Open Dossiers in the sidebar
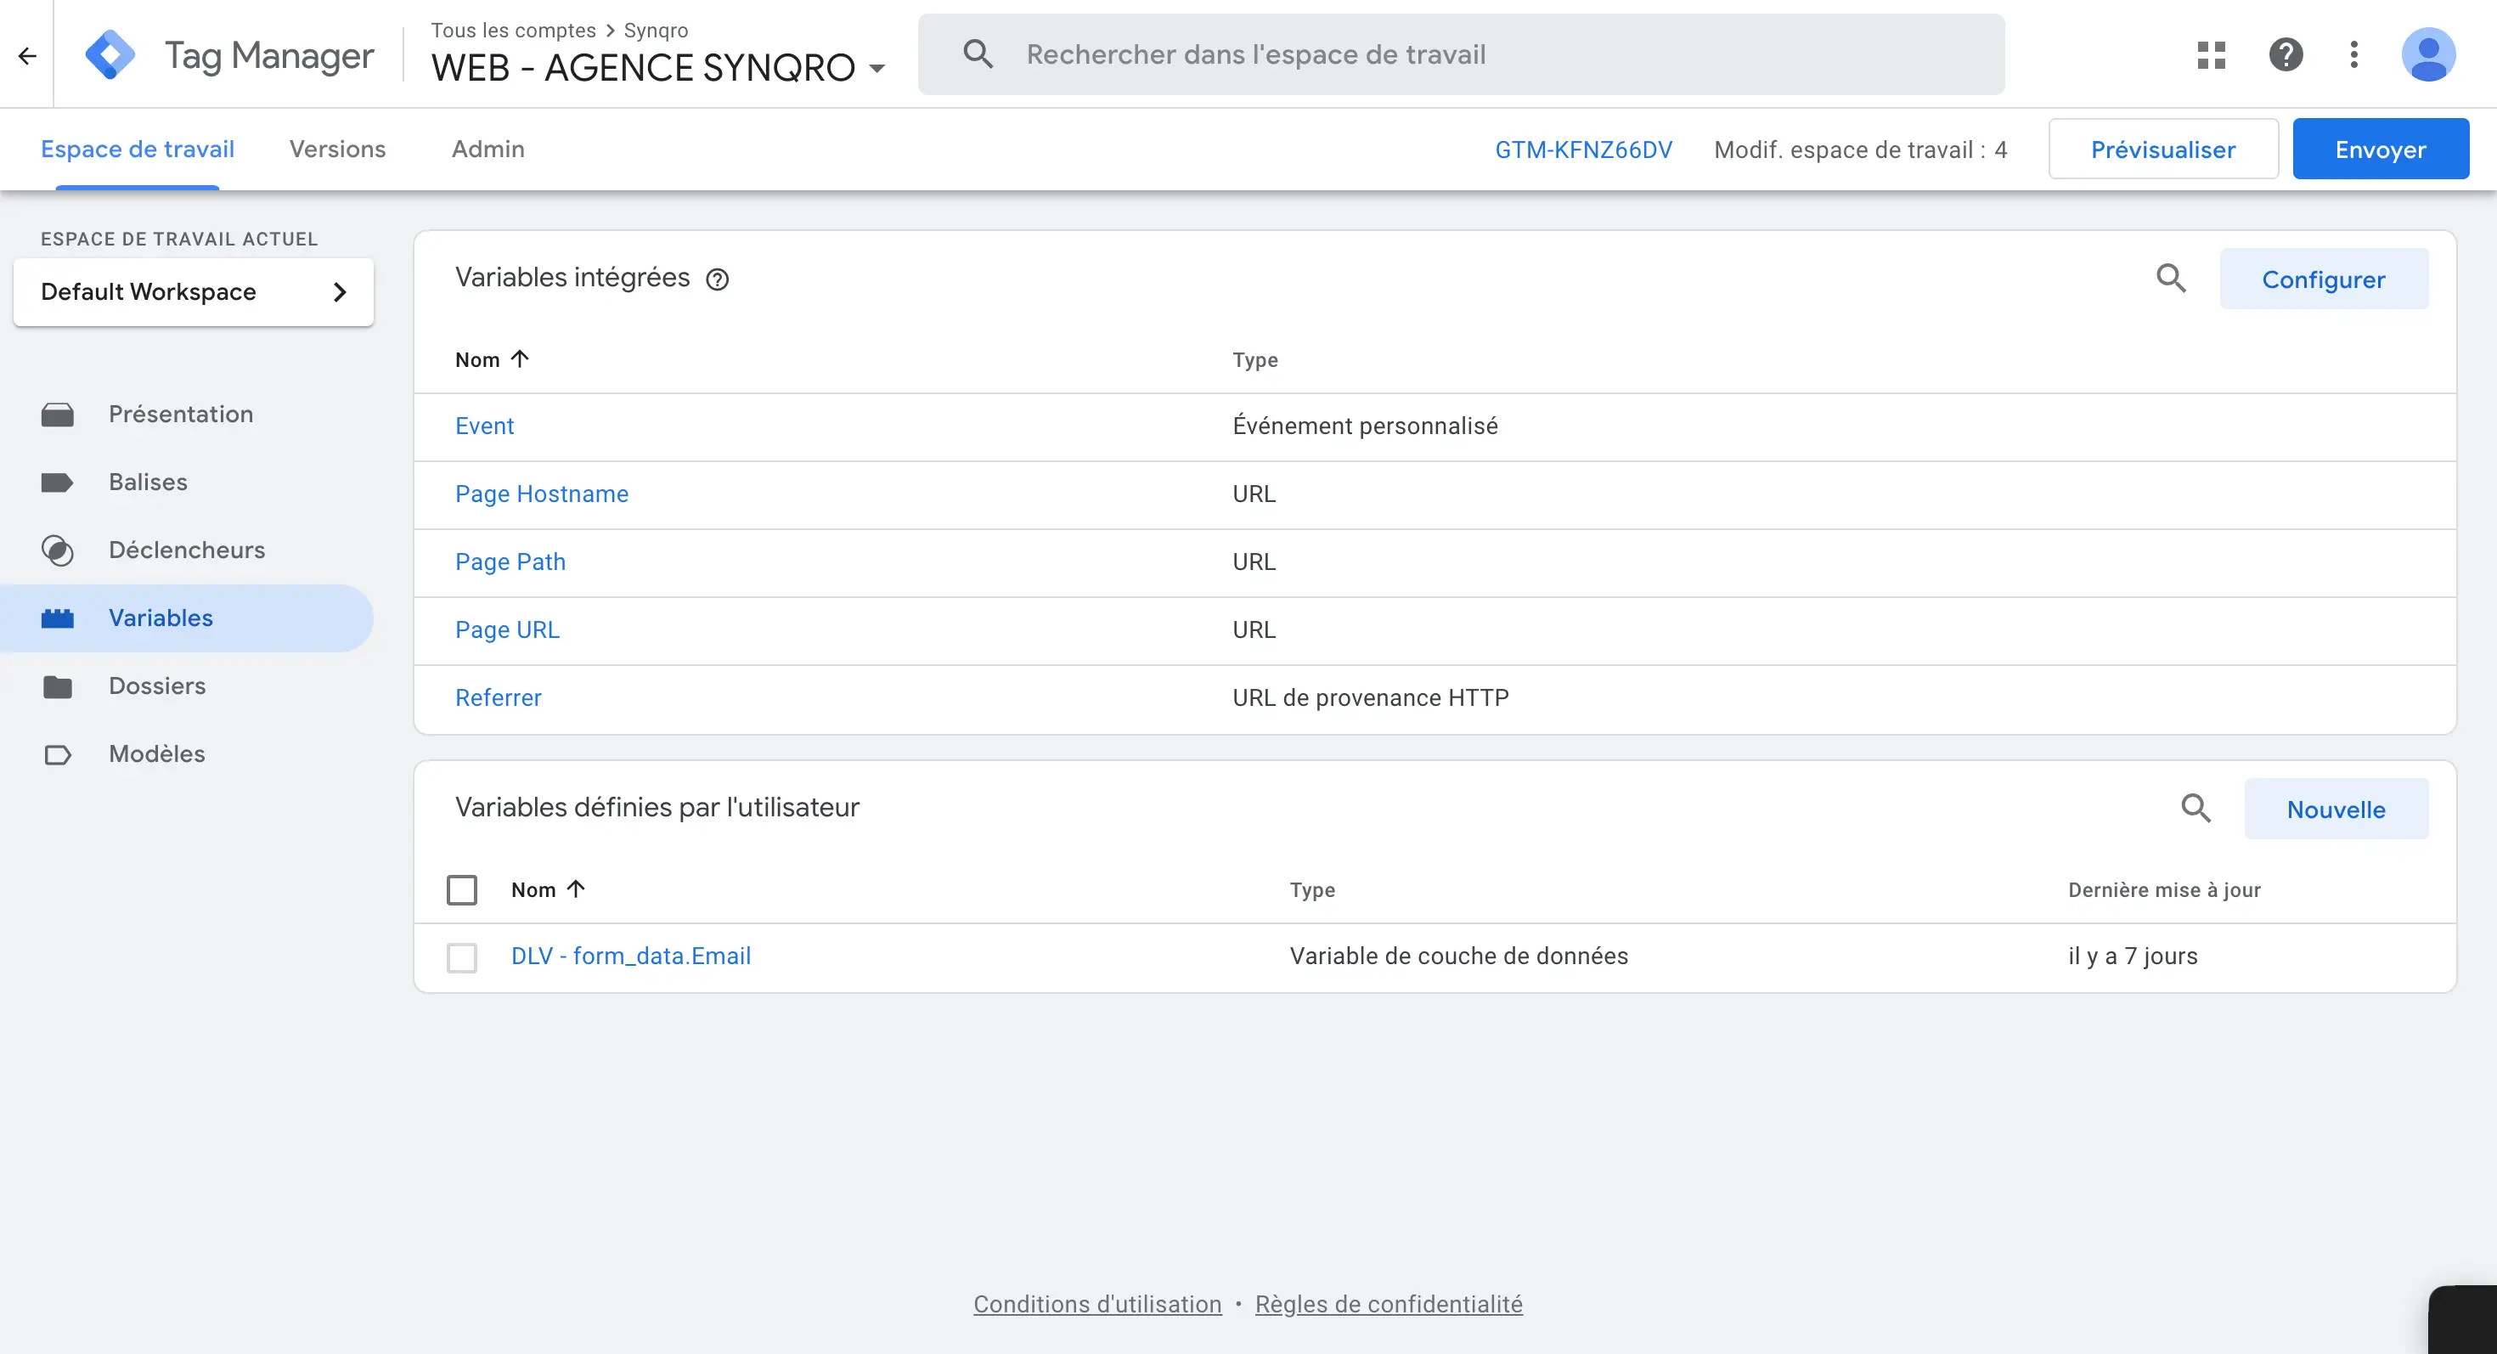Screen dimensions: 2497x1354 click(x=157, y=685)
